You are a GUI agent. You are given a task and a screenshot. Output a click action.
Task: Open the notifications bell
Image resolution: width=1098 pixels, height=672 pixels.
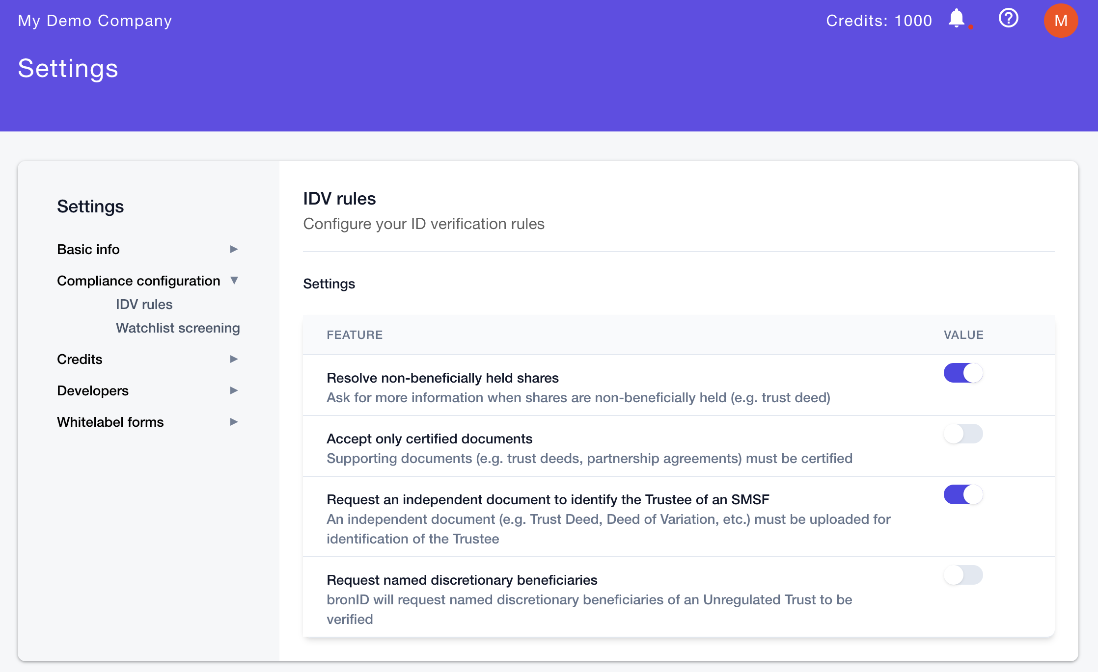[956, 20]
